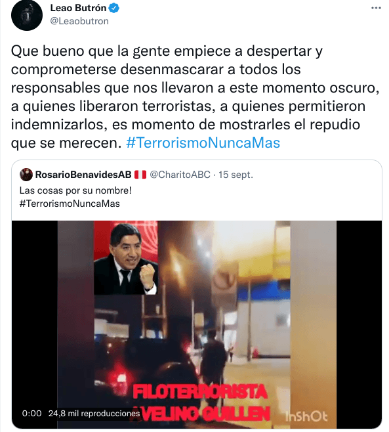The width and height of the screenshot is (389, 432).
Task: Play the embedded quoted video
Action: click(197, 324)
